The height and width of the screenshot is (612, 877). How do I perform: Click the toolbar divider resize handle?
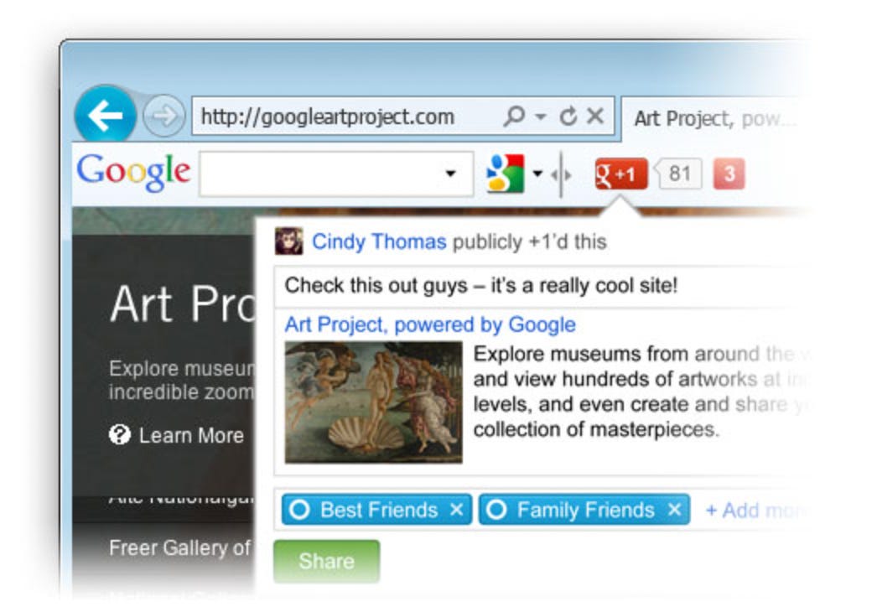tap(561, 174)
